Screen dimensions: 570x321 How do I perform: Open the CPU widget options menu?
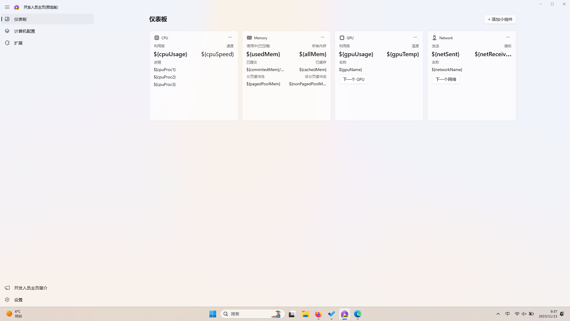click(230, 37)
